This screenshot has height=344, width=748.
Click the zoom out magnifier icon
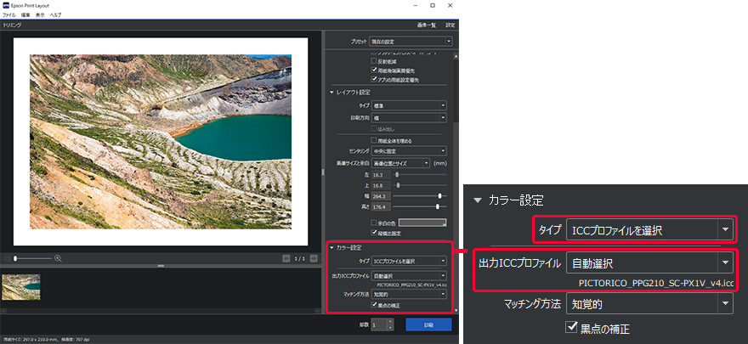[x=7, y=258]
